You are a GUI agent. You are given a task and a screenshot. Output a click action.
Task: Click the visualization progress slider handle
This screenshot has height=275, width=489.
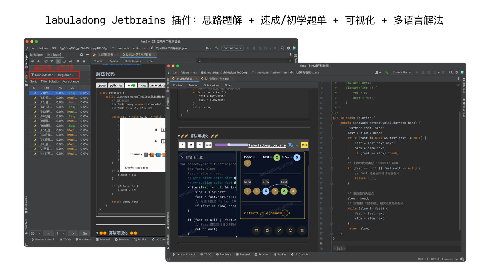[229, 145]
